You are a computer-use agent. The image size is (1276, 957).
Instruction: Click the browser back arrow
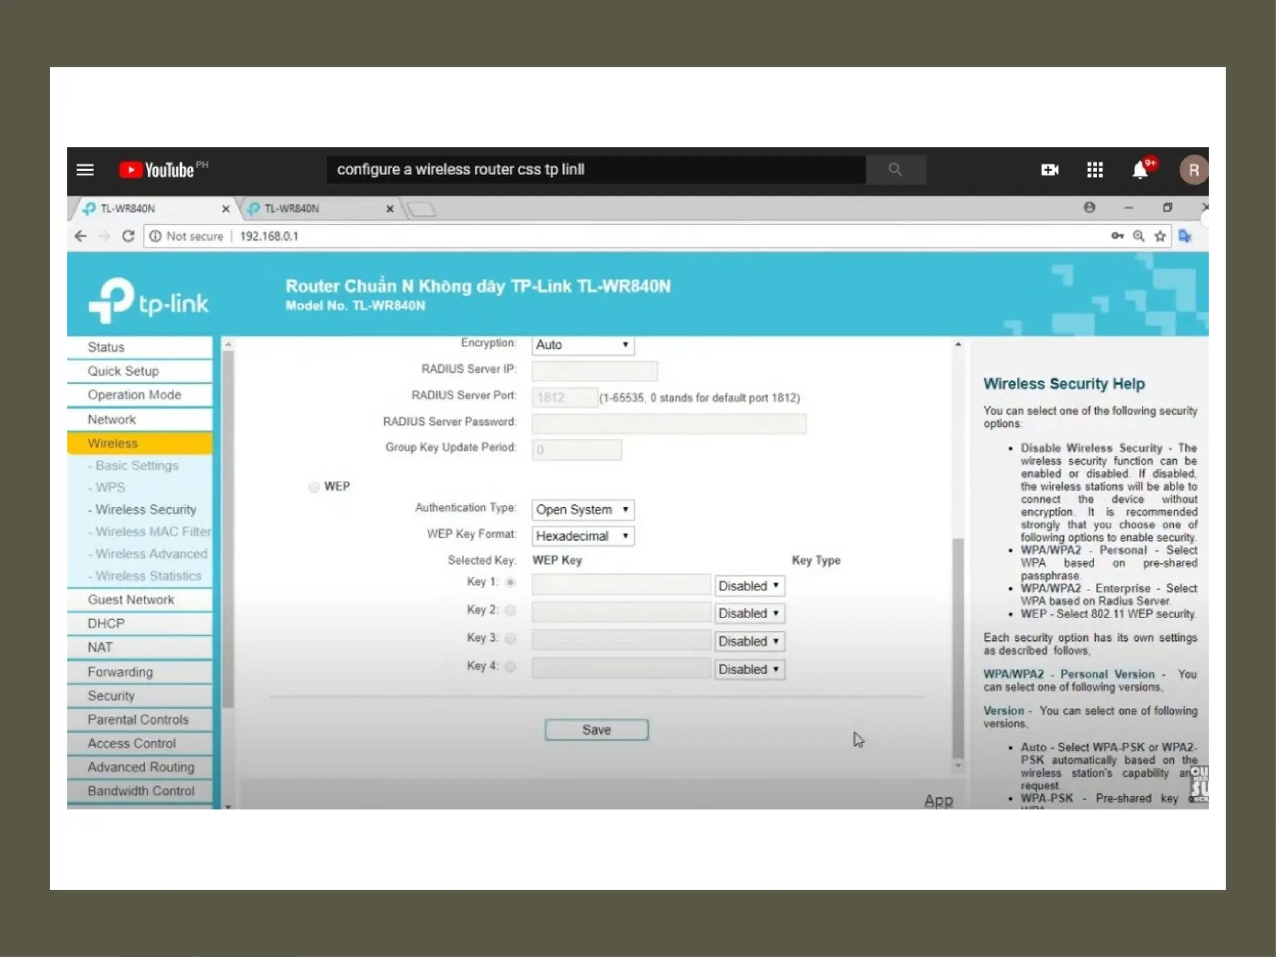click(x=80, y=236)
